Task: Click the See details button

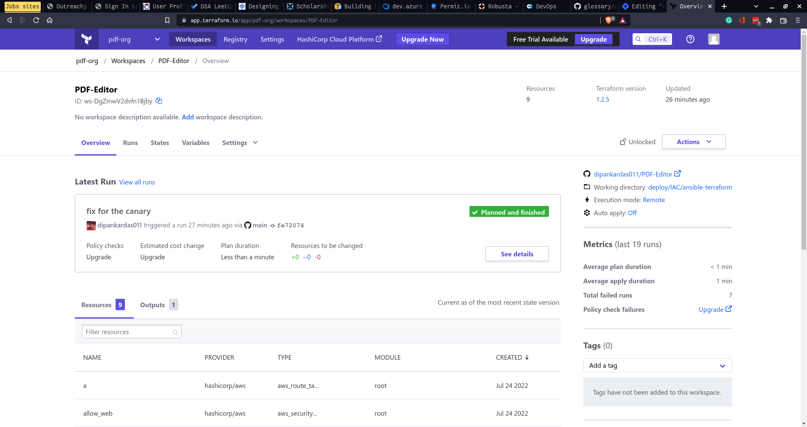Action: point(517,254)
